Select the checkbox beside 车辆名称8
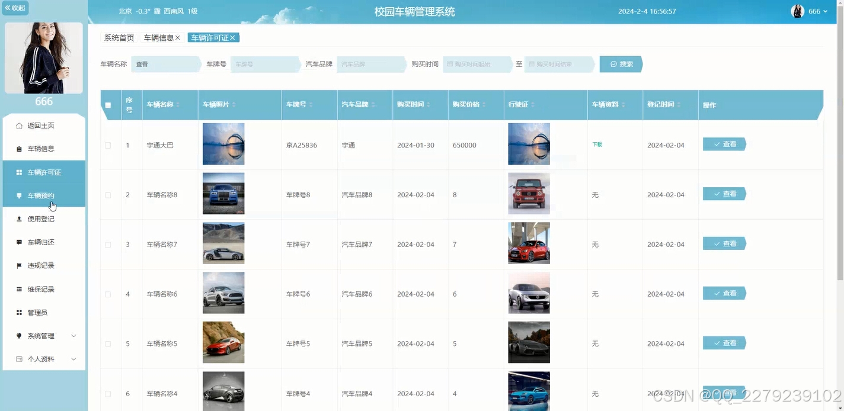844x411 pixels. pos(108,194)
